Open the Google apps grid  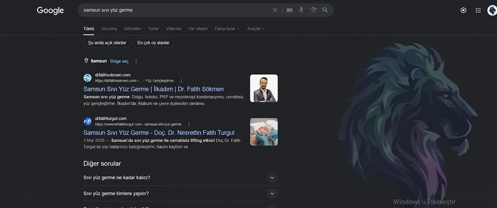coord(478,10)
